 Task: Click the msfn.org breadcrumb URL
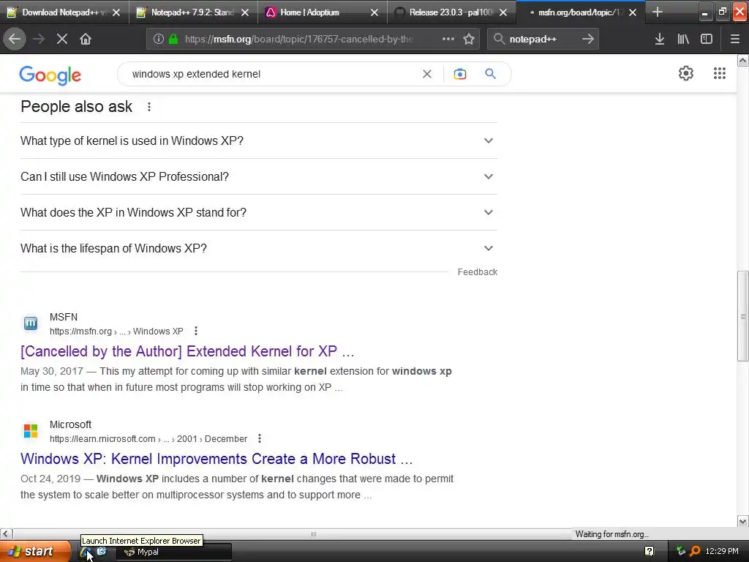(x=116, y=331)
